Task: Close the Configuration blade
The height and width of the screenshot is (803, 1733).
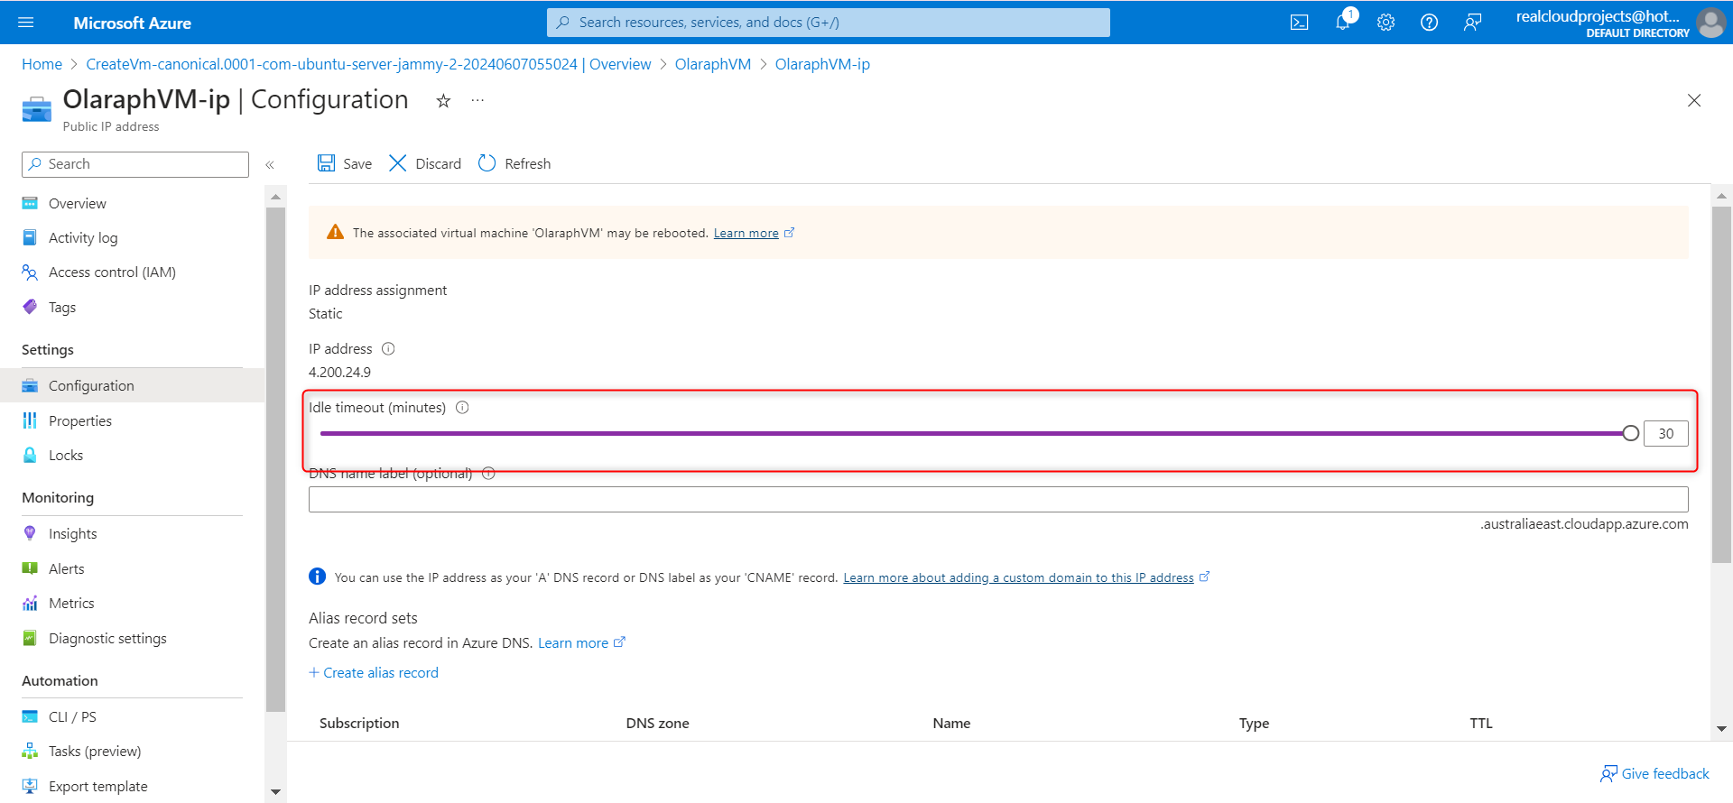Action: (x=1694, y=100)
